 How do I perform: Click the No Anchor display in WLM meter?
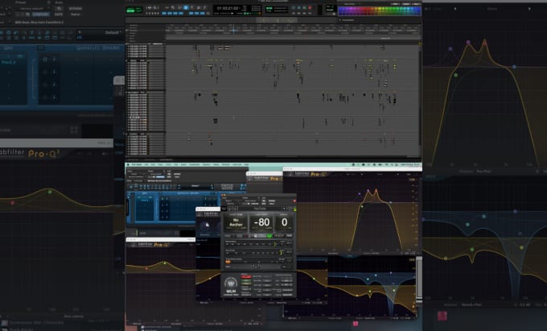point(236,222)
